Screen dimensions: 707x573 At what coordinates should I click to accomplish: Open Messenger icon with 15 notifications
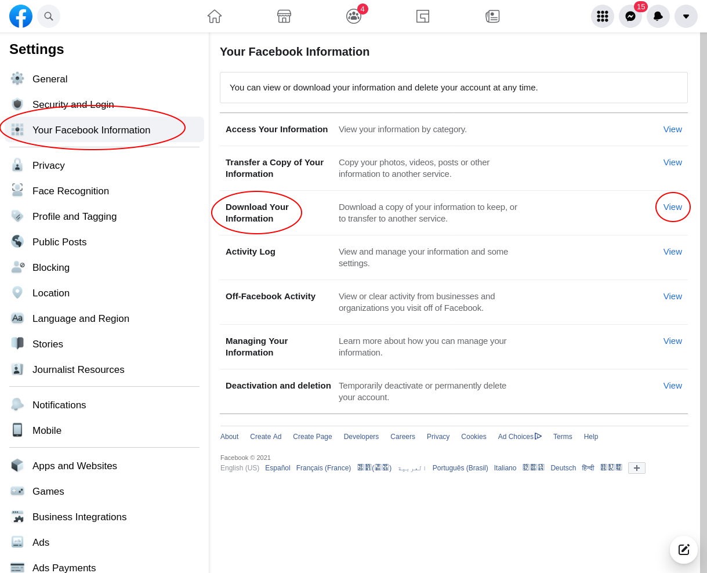click(630, 16)
